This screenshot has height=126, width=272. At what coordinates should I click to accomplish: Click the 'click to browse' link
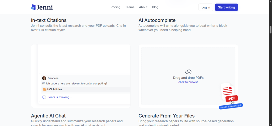tap(188, 82)
